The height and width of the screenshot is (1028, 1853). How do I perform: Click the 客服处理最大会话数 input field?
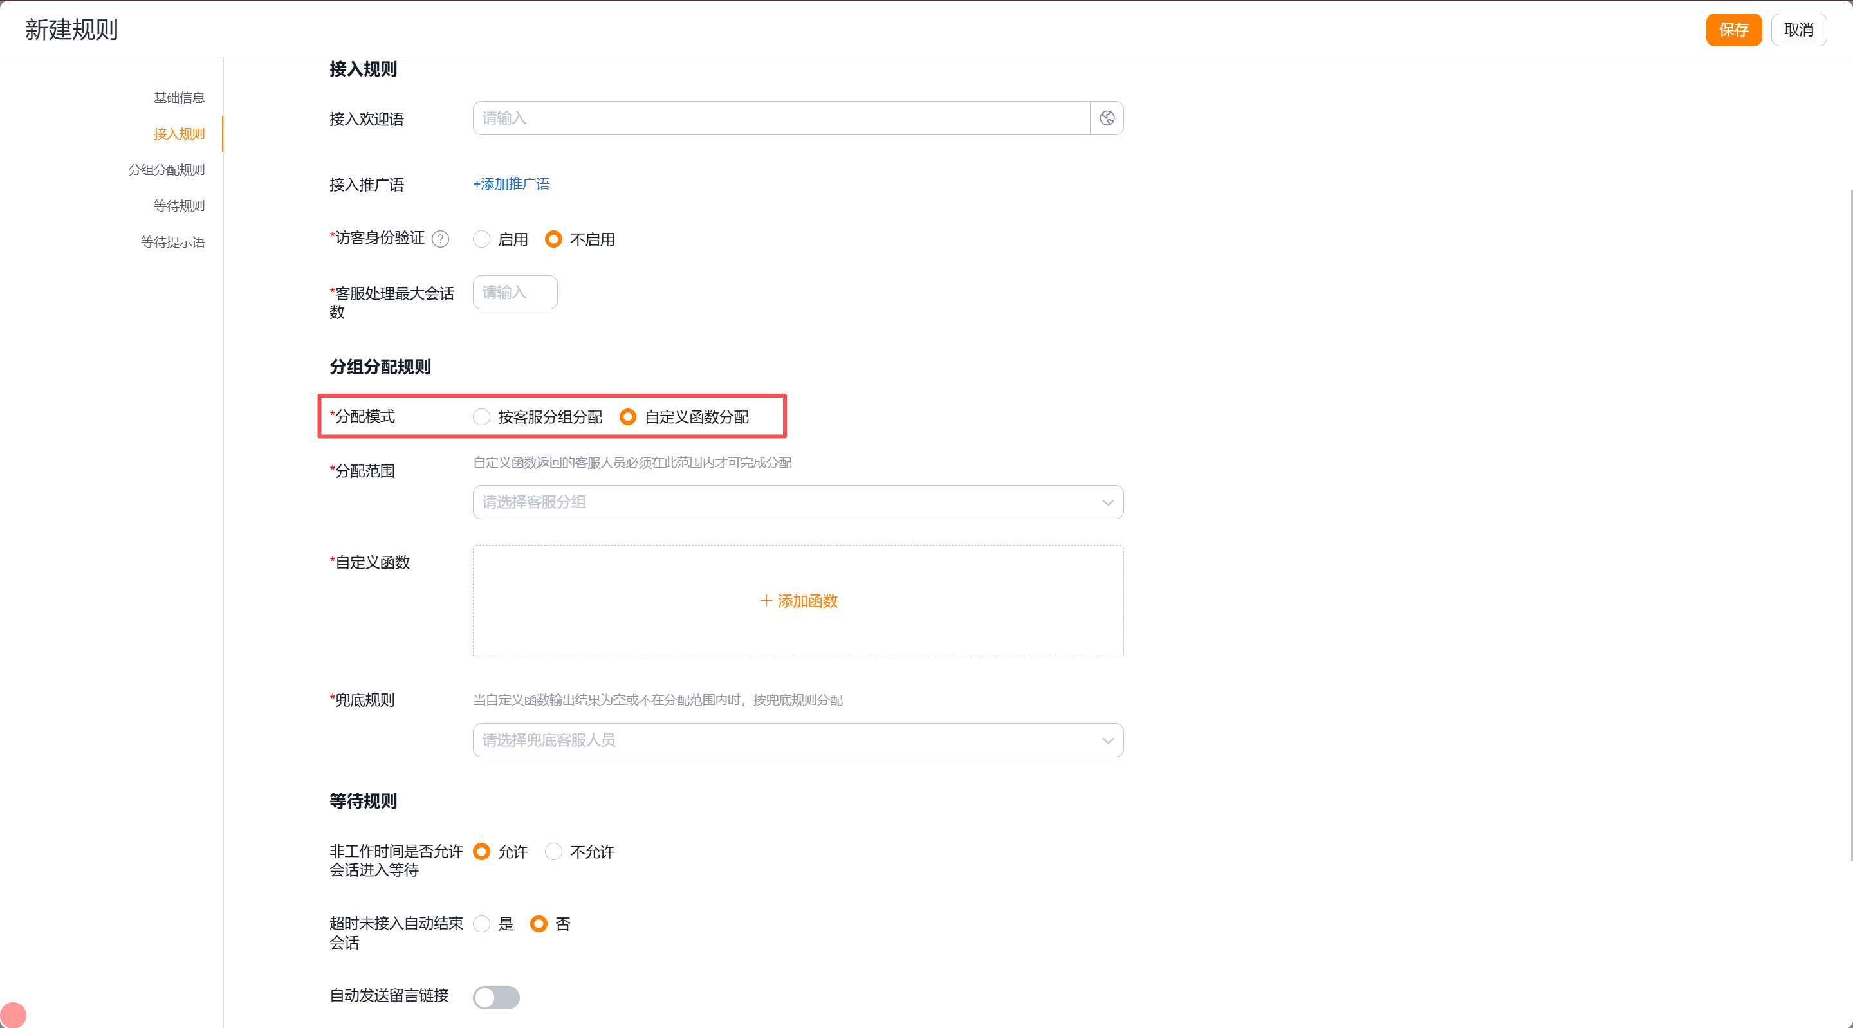[x=514, y=292]
